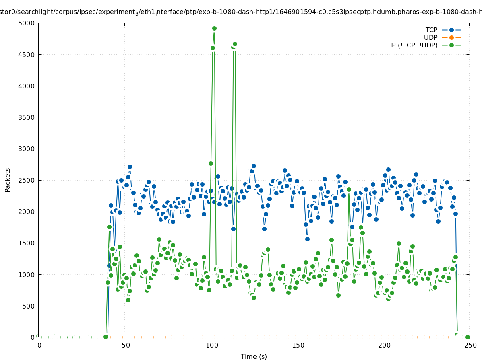The image size is (482, 362).
Task: Click the 5000 label on the packets axis
Action: [27, 23]
